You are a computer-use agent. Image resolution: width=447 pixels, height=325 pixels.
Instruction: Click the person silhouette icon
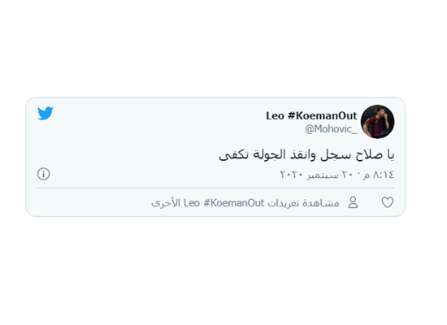(353, 202)
